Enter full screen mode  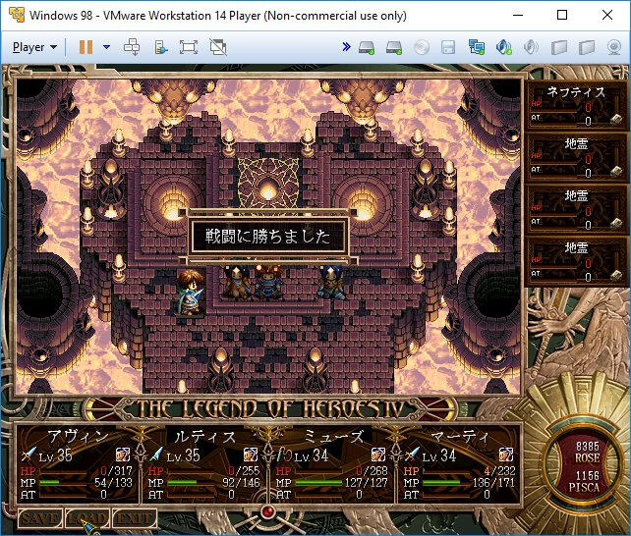[x=189, y=46]
